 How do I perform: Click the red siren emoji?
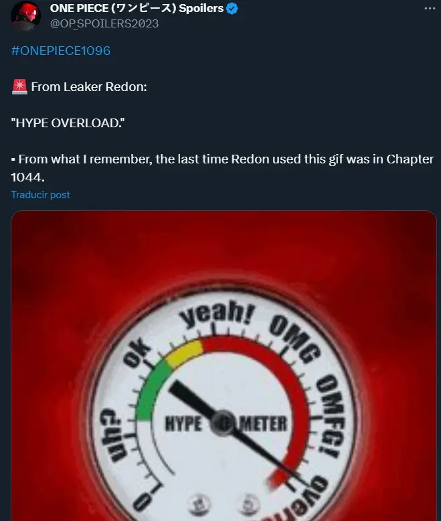click(x=19, y=87)
